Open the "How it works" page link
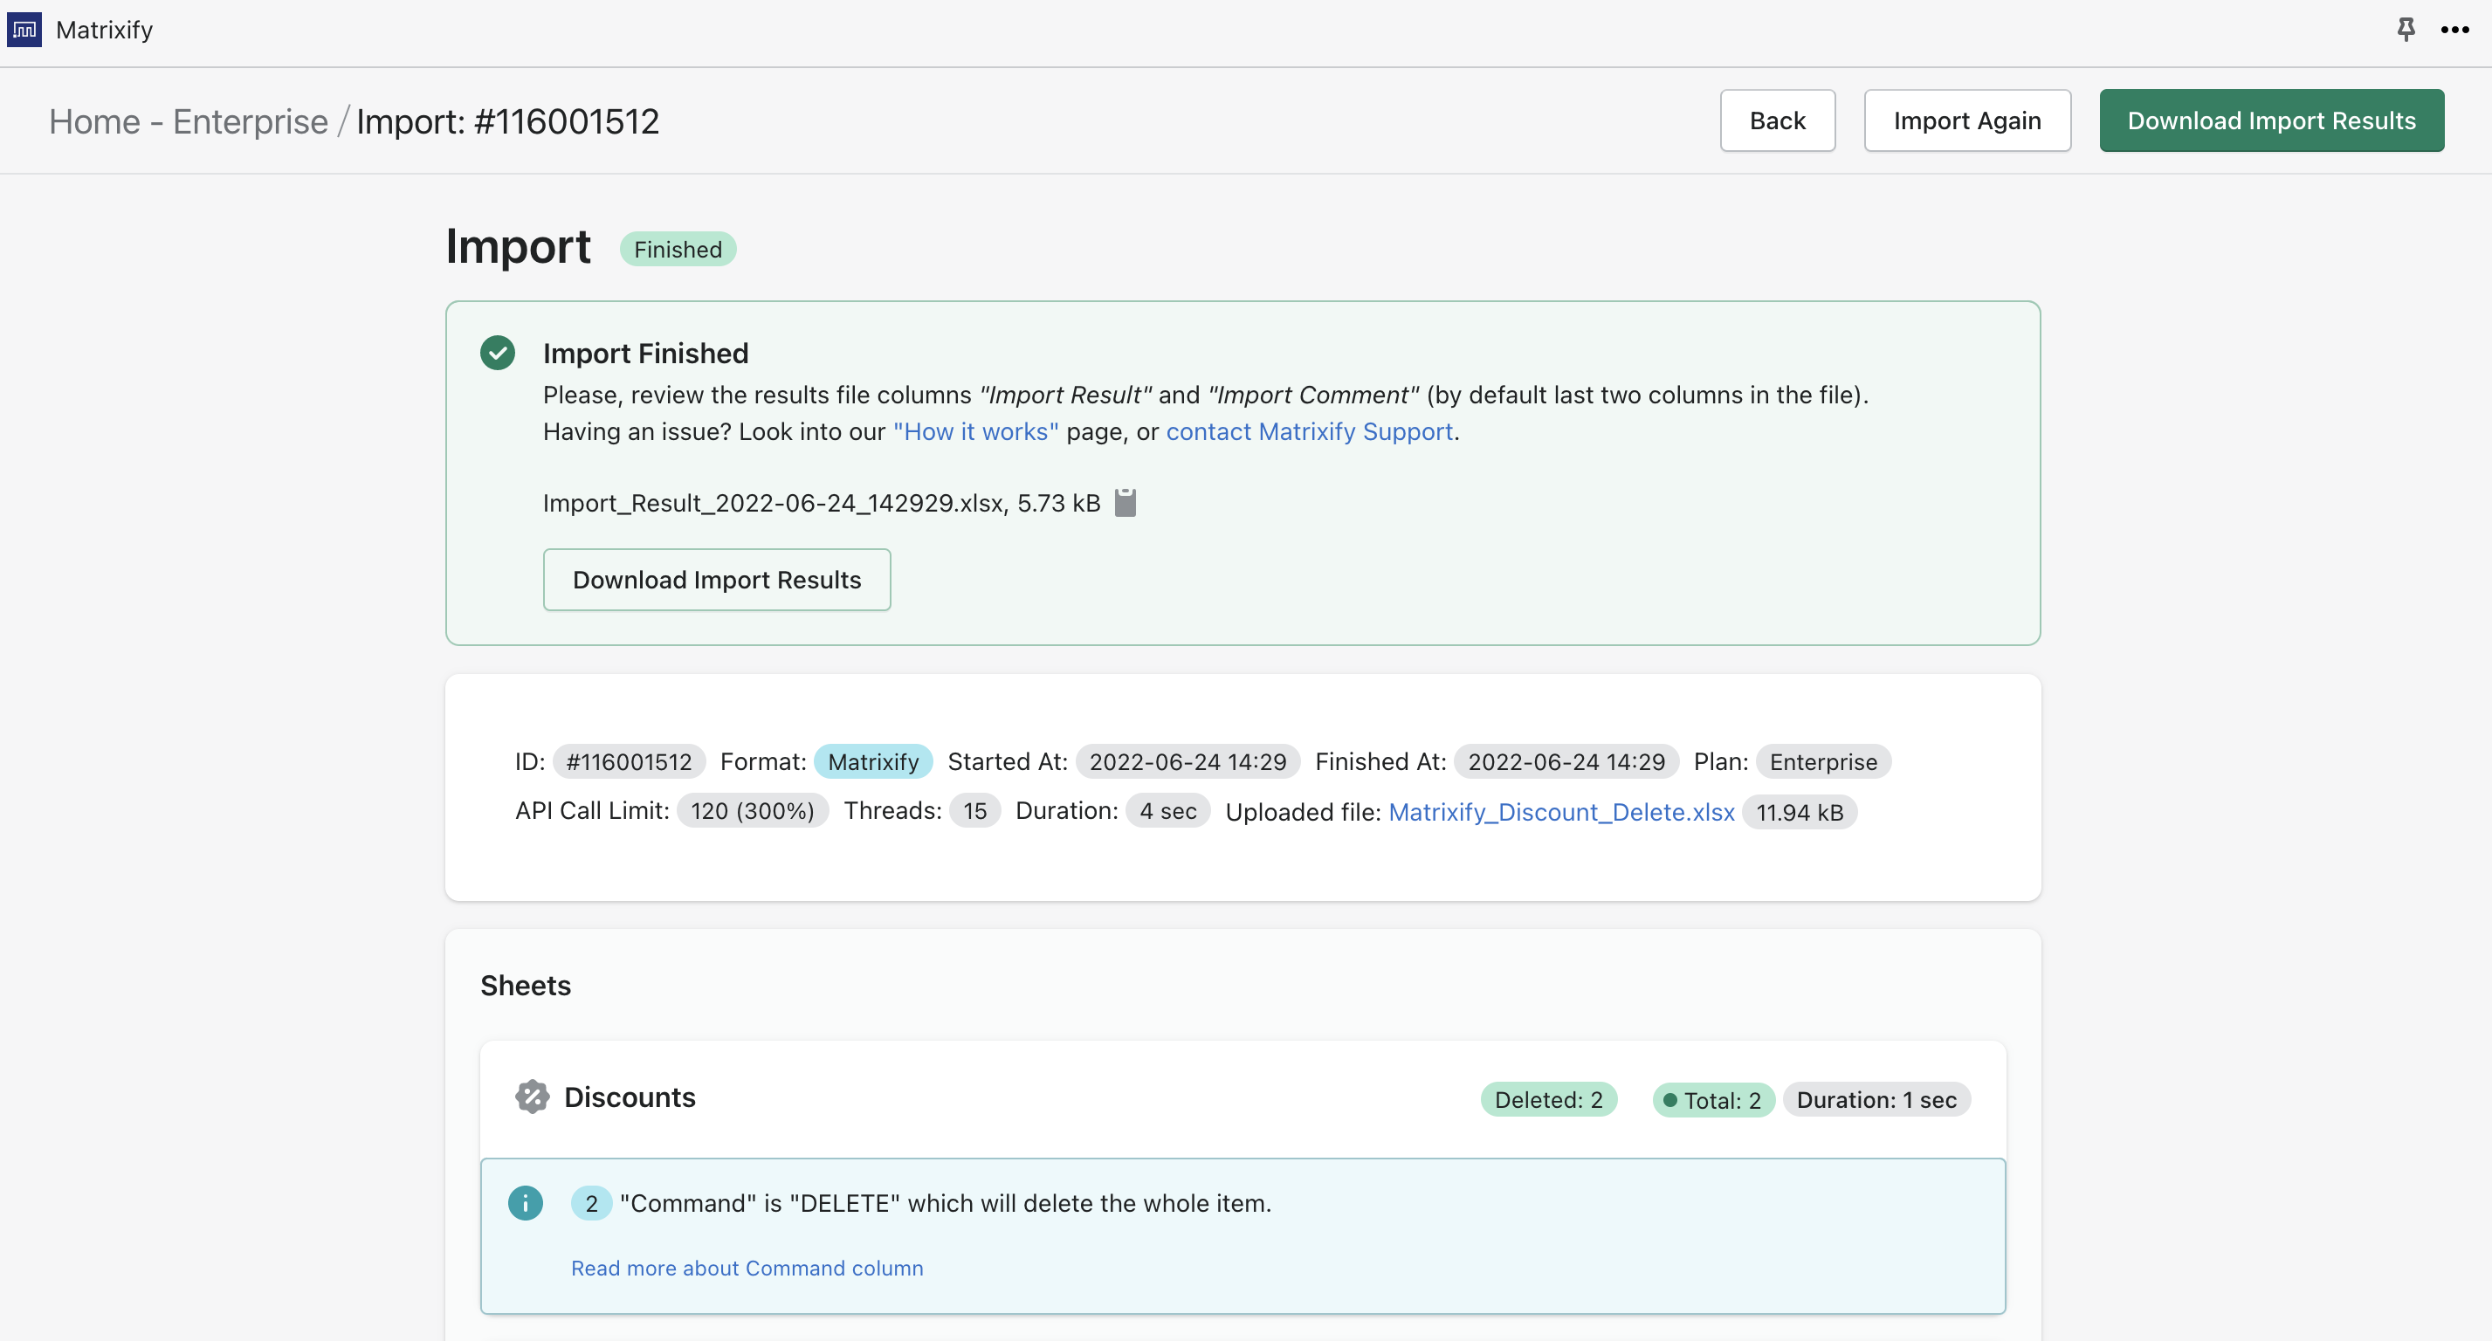The height and width of the screenshot is (1341, 2492). pyautogui.click(x=975, y=431)
